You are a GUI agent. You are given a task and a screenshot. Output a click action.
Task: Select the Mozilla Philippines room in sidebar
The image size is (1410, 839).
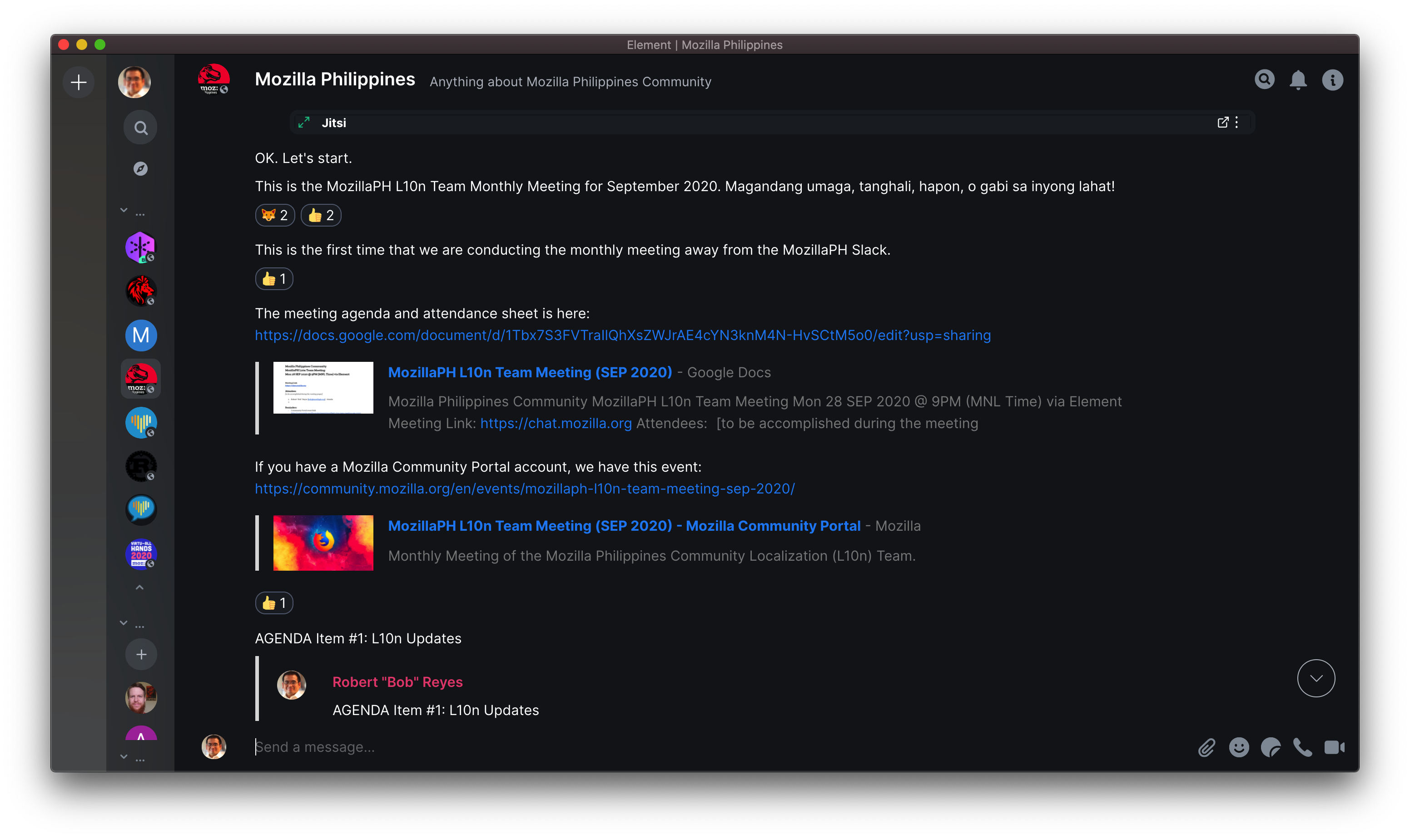coord(140,379)
